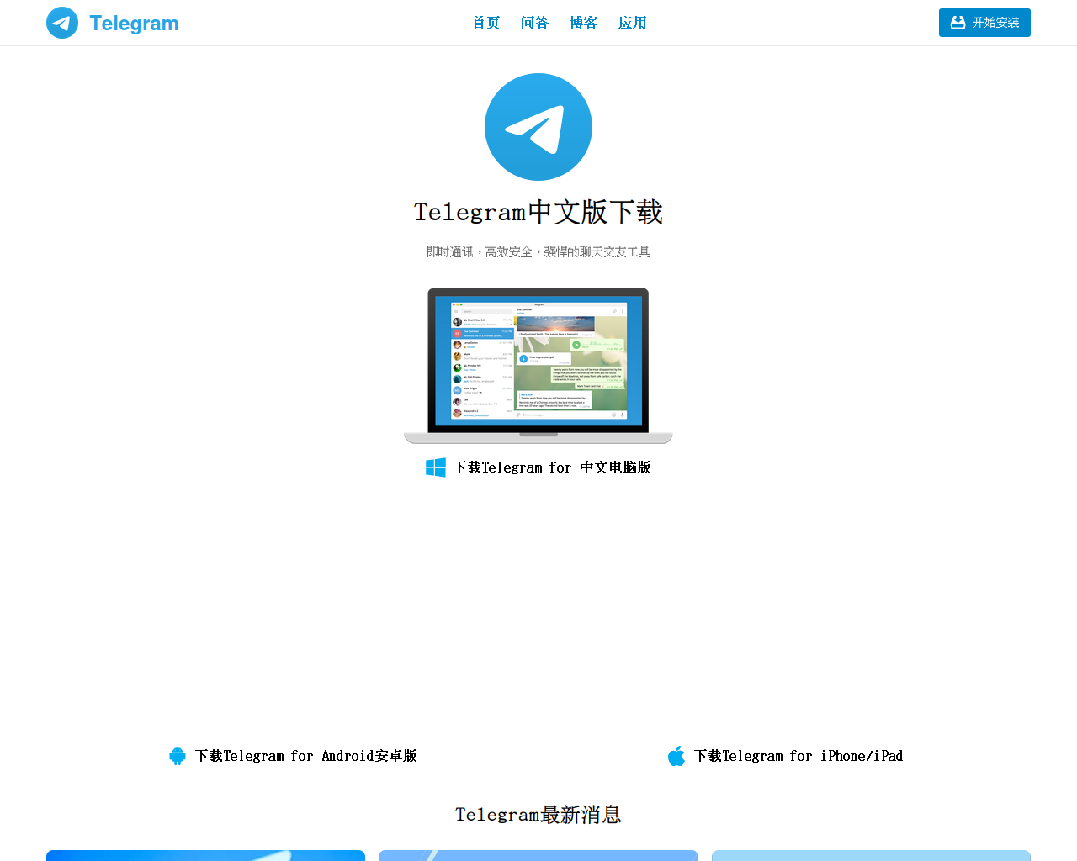1077x861 pixels.
Task: Download Telegram for Android安卓版 link
Action: click(306, 756)
